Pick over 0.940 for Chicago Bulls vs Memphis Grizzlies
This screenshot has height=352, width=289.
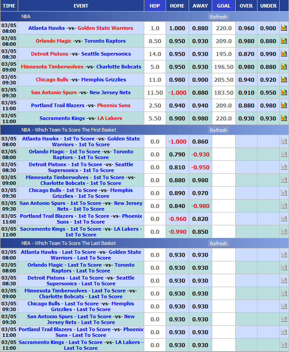pyautogui.click(x=246, y=80)
